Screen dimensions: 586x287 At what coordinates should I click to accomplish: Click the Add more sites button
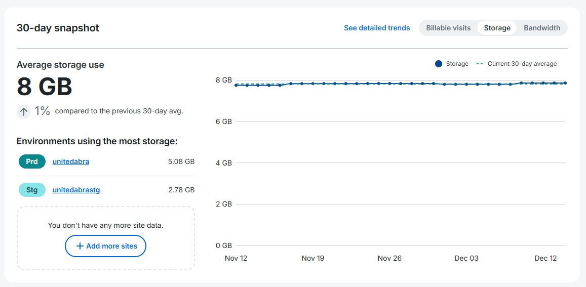coord(105,246)
